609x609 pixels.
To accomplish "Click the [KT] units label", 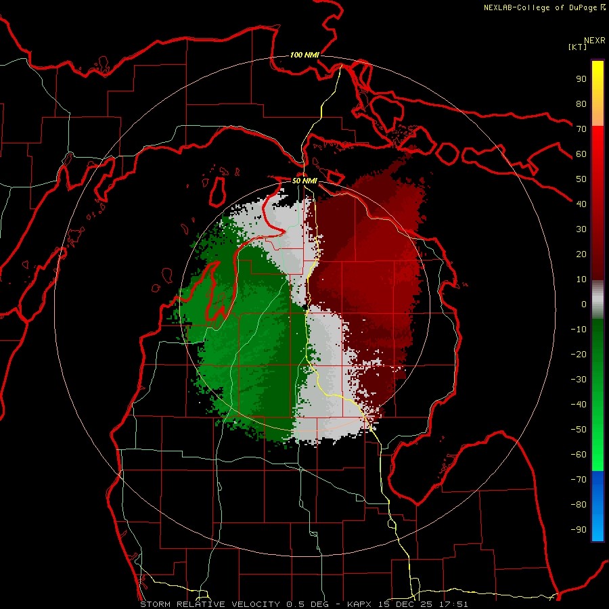I will click(578, 47).
